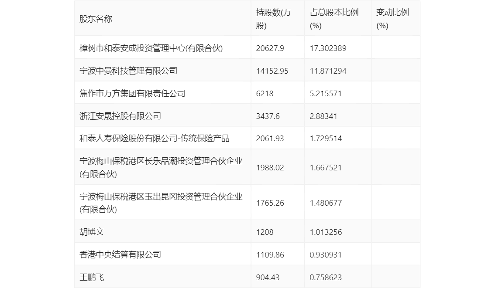The width and height of the screenshot is (495, 288).
Task: Select the value 1109.86
Action: click(x=270, y=255)
